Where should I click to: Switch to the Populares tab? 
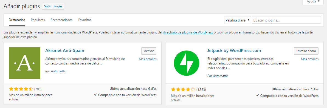tap(38, 20)
